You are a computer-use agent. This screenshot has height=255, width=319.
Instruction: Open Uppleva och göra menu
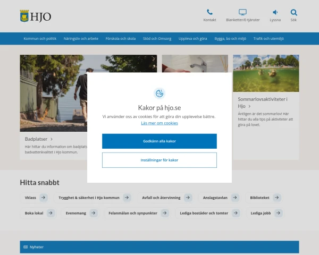[x=192, y=38]
